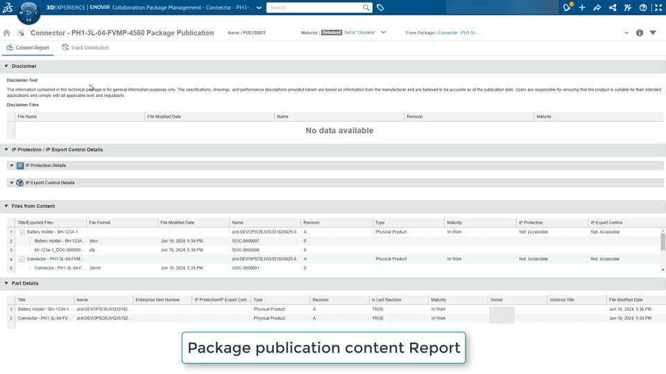Viewport: 666px width, 374px height.
Task: Open the tag search icon
Action: point(380,8)
